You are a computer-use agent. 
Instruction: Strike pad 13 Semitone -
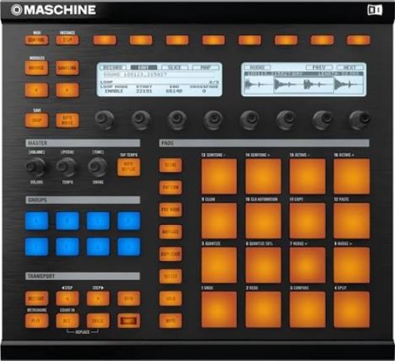click(x=219, y=176)
